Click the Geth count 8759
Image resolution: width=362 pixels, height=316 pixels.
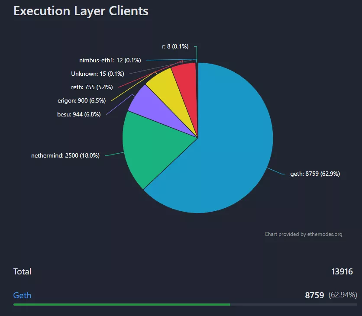[314, 296]
